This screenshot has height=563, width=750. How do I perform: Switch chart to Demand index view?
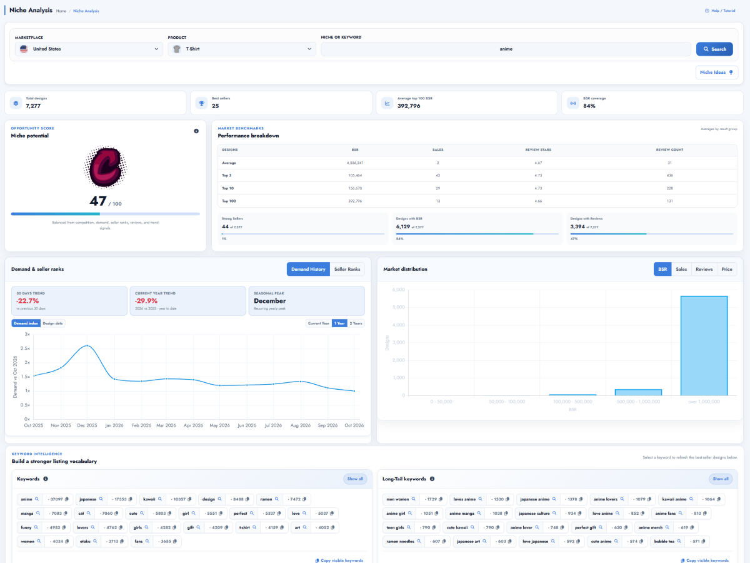point(26,323)
